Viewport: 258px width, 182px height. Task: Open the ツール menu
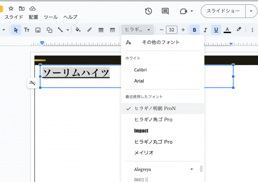51,17
